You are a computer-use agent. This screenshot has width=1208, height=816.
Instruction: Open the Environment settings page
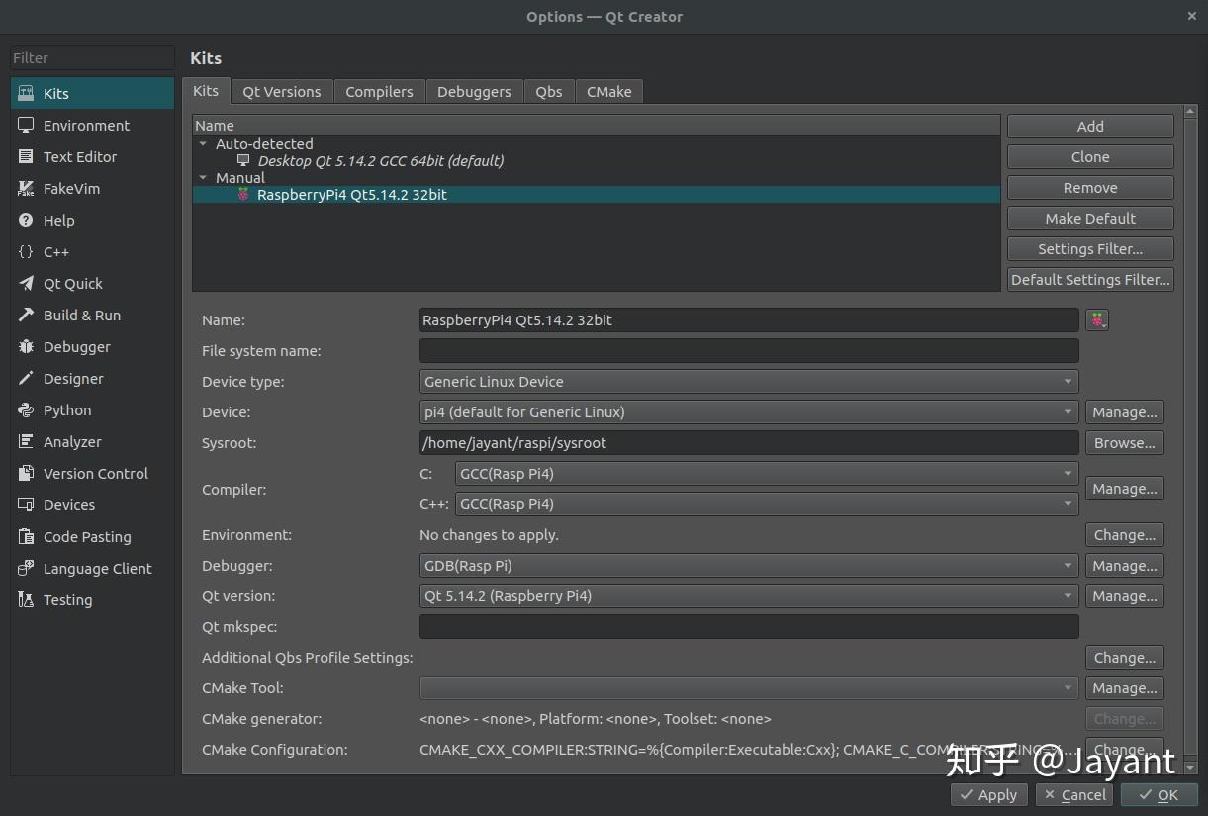tap(86, 125)
